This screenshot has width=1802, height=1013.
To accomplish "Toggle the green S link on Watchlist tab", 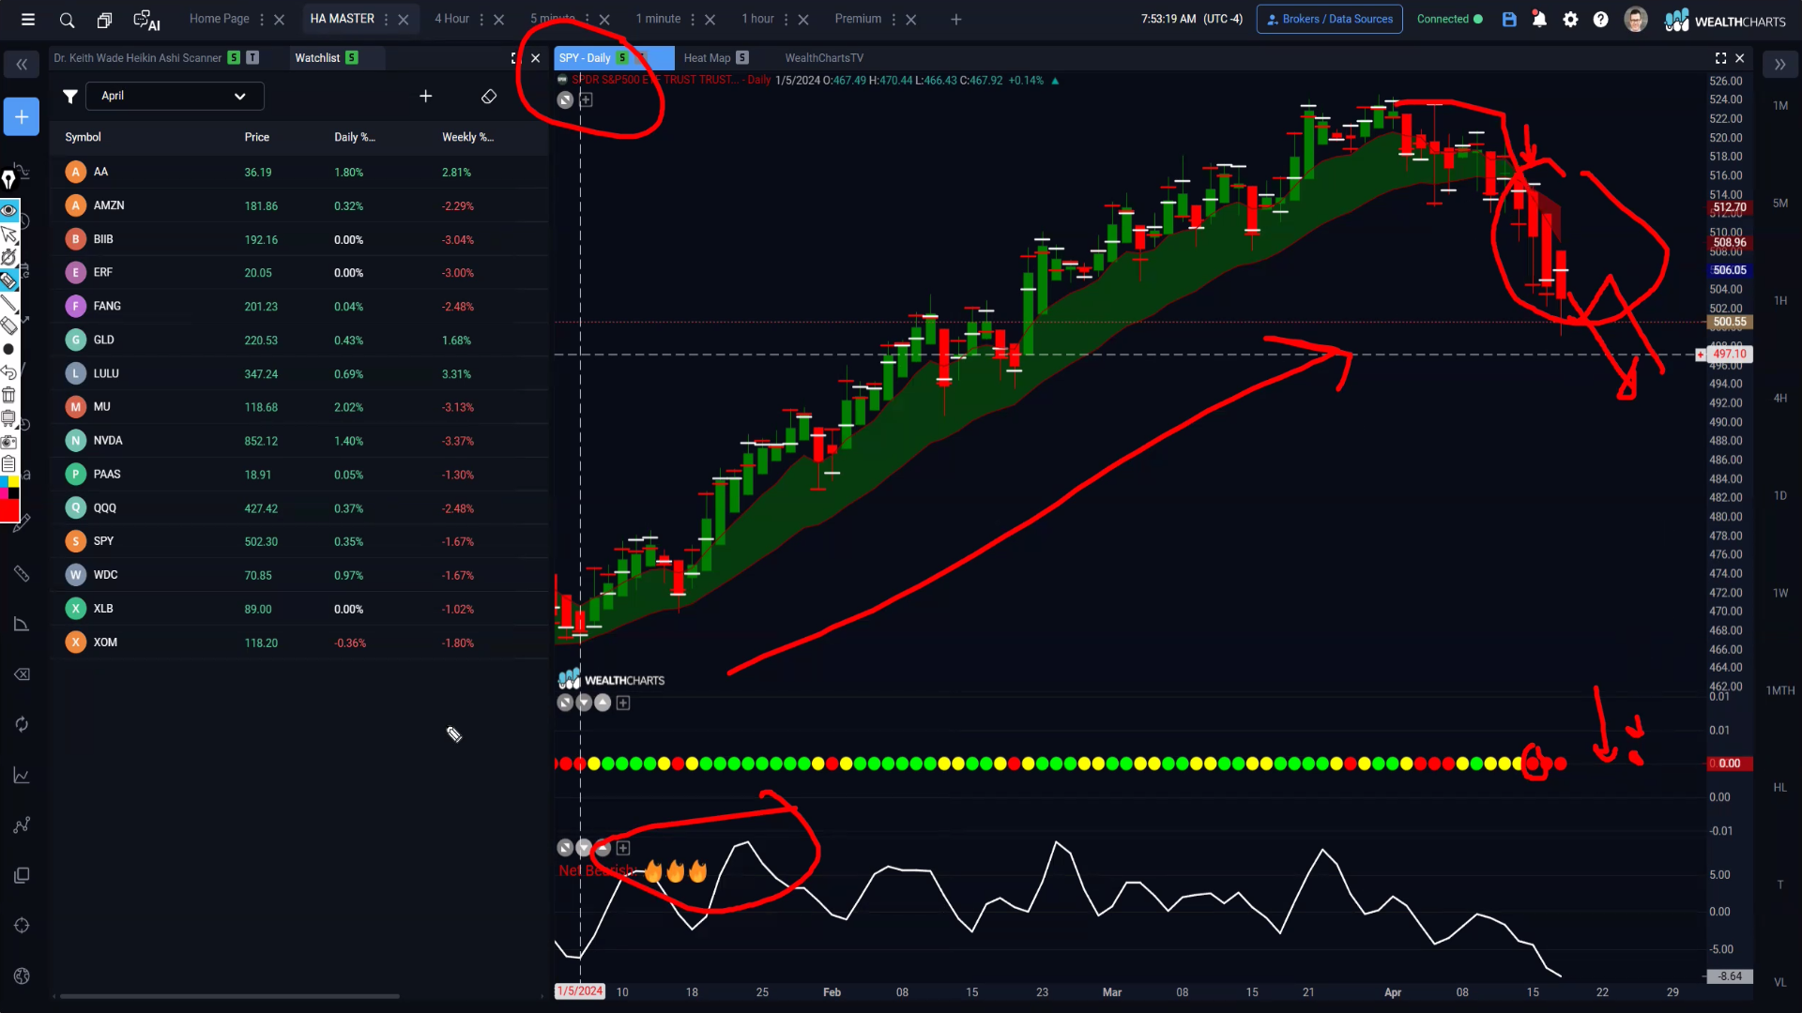I will pyautogui.click(x=352, y=58).
